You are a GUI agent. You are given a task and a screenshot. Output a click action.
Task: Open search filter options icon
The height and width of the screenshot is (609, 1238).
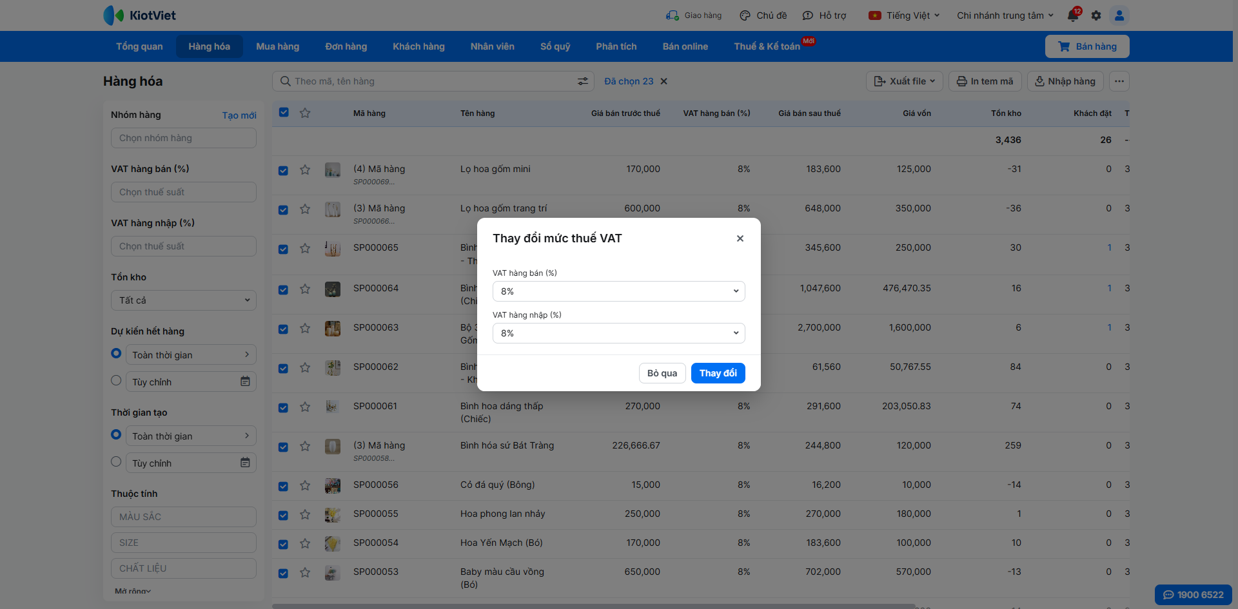583,81
